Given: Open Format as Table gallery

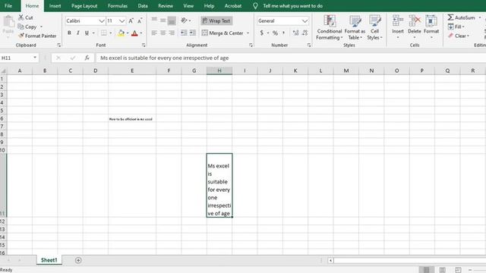Looking at the screenshot, I should point(355,27).
